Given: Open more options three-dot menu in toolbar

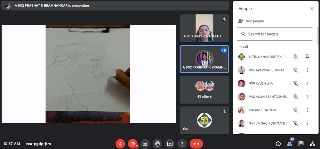Looking at the screenshot, I should click(x=182, y=144).
